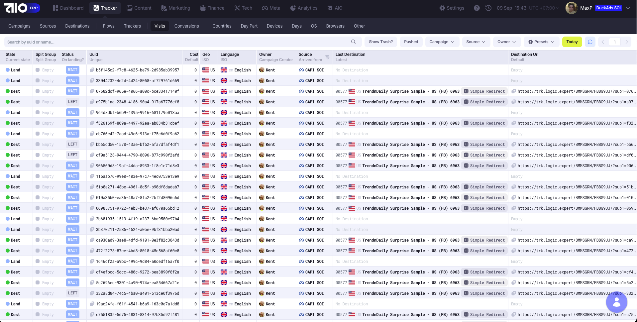Open the Finance main menu
This screenshot has height=322, width=637.
point(212,8)
